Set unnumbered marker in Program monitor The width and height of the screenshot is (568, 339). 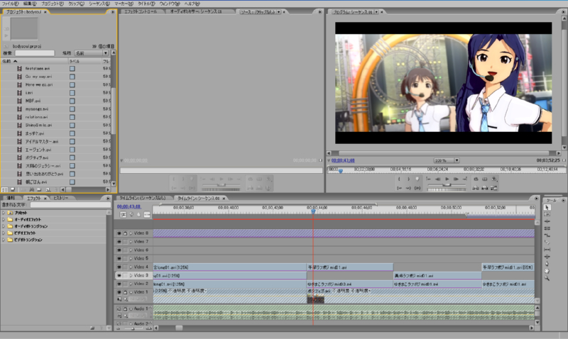[417, 179]
